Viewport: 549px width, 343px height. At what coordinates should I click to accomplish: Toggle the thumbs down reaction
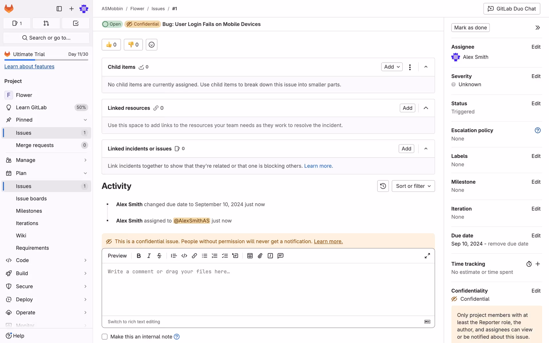tap(133, 45)
